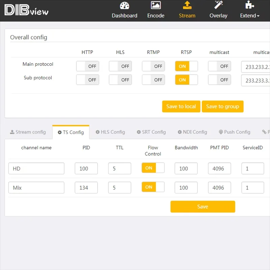Edit ServiceID field in HD row

pyautogui.click(x=253, y=168)
